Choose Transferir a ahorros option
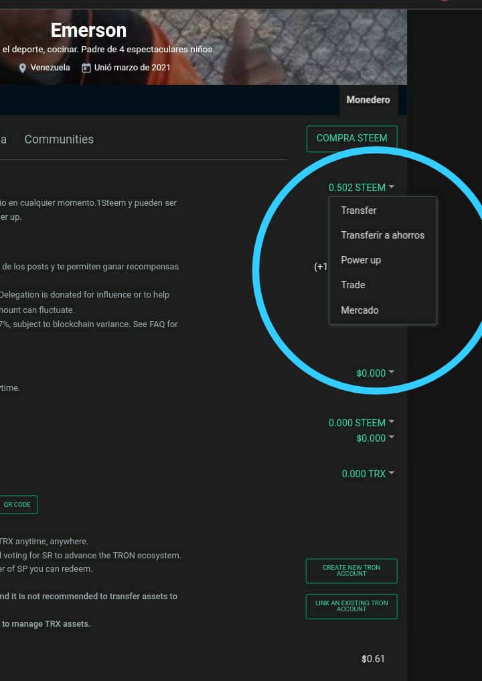This screenshot has height=681, width=482. pos(383,235)
